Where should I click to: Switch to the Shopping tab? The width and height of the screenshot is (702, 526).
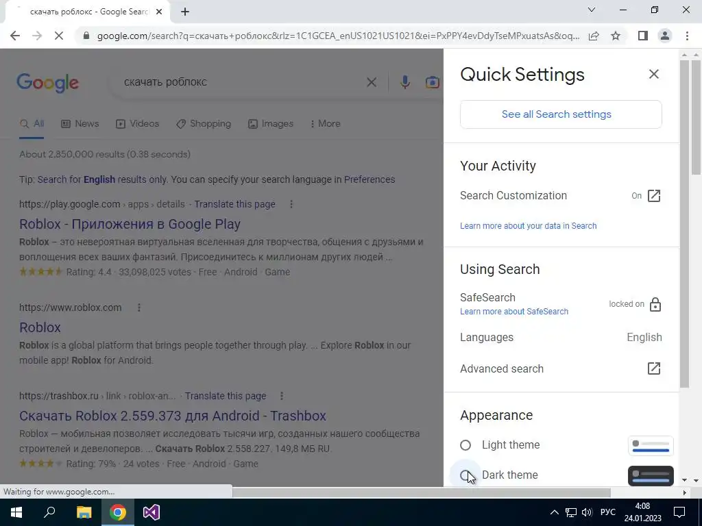[x=203, y=124]
